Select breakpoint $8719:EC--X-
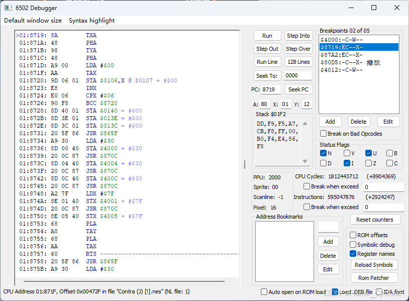Screen dimensions: 409x301 (359, 47)
